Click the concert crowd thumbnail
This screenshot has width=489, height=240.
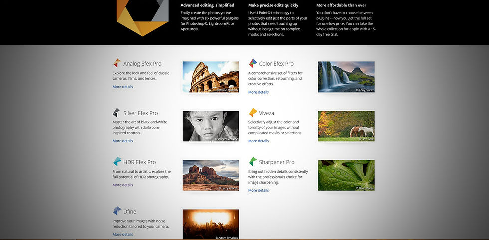point(211,224)
